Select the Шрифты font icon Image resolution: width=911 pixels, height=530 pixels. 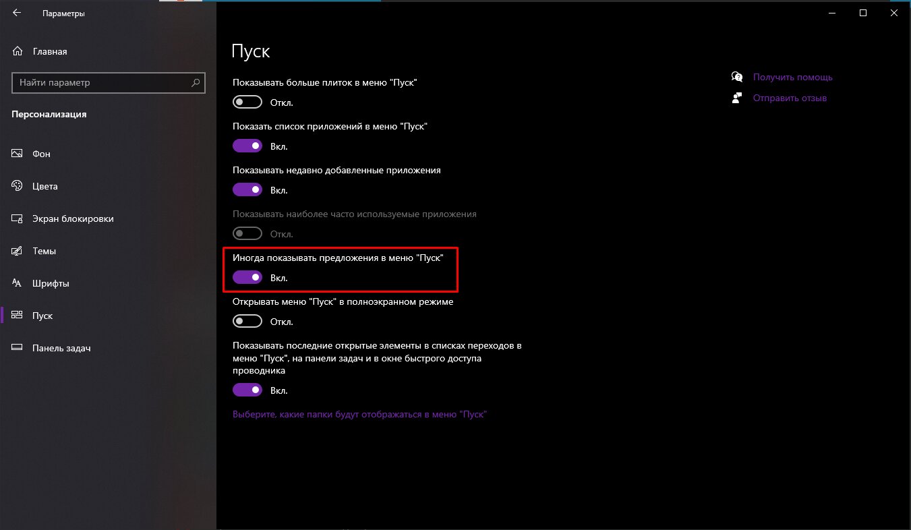(x=18, y=283)
